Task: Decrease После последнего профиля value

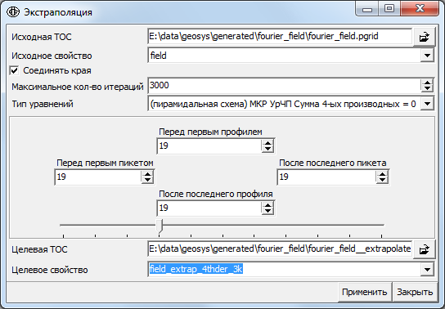Action: (267, 211)
